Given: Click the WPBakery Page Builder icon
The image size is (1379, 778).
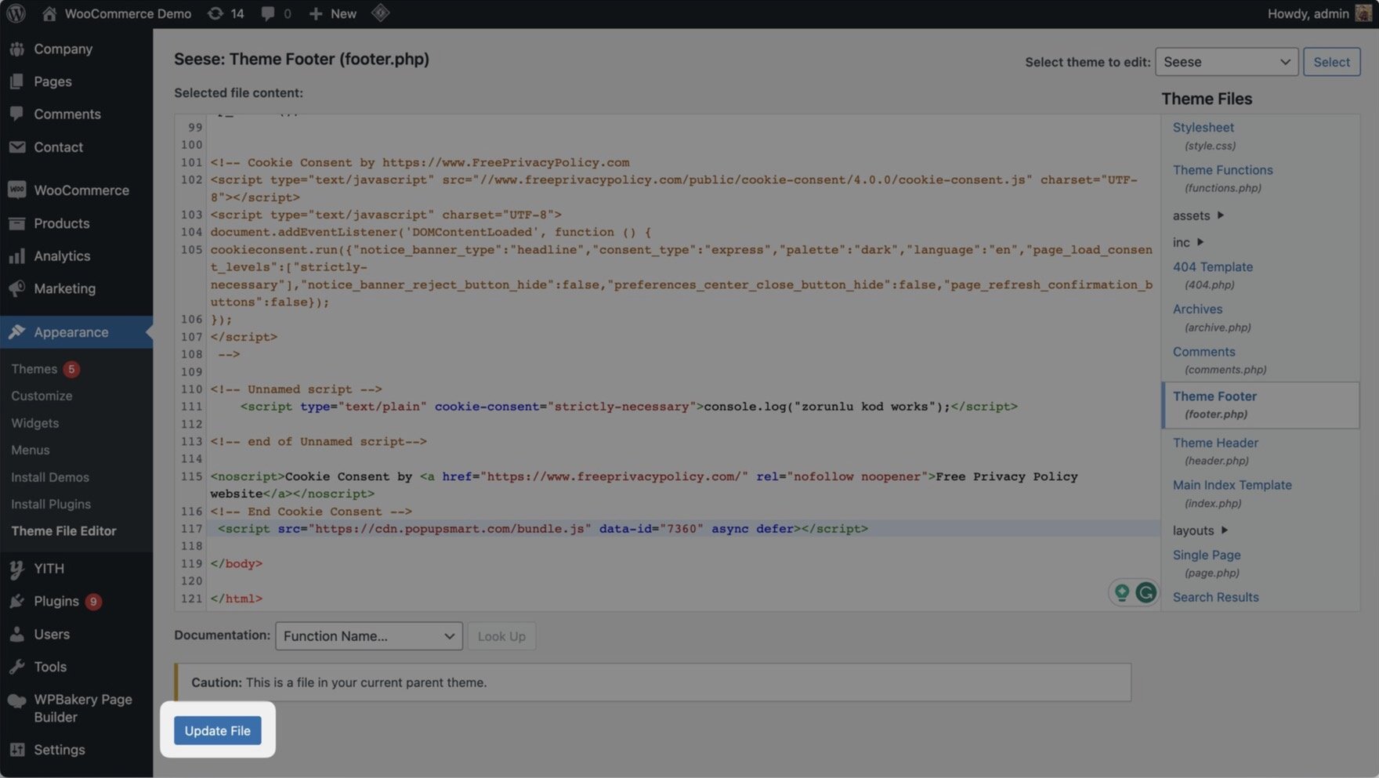Looking at the screenshot, I should [16, 700].
